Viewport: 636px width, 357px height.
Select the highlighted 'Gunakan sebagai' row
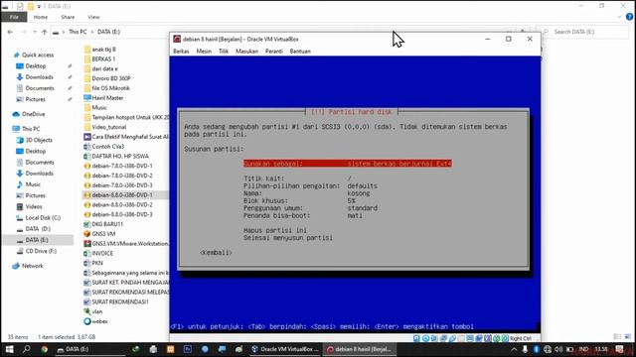tap(348, 164)
